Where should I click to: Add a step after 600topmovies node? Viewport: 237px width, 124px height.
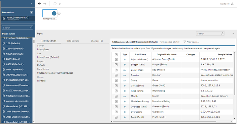tap(59, 13)
